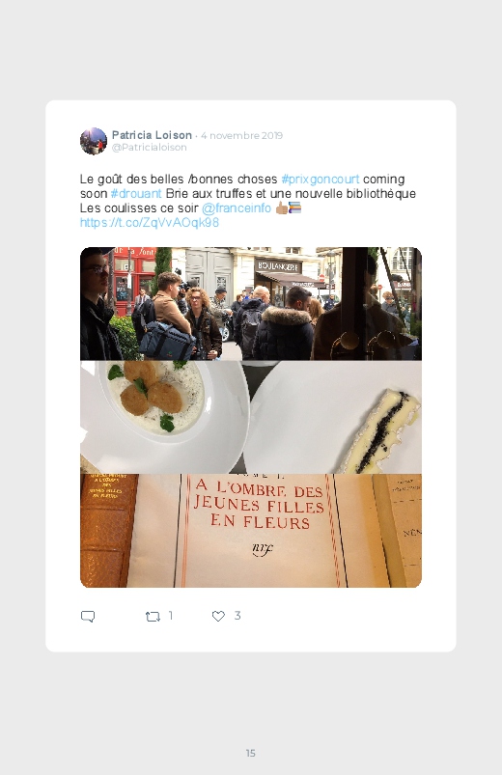Open the @franceinfo mention

coord(237,208)
